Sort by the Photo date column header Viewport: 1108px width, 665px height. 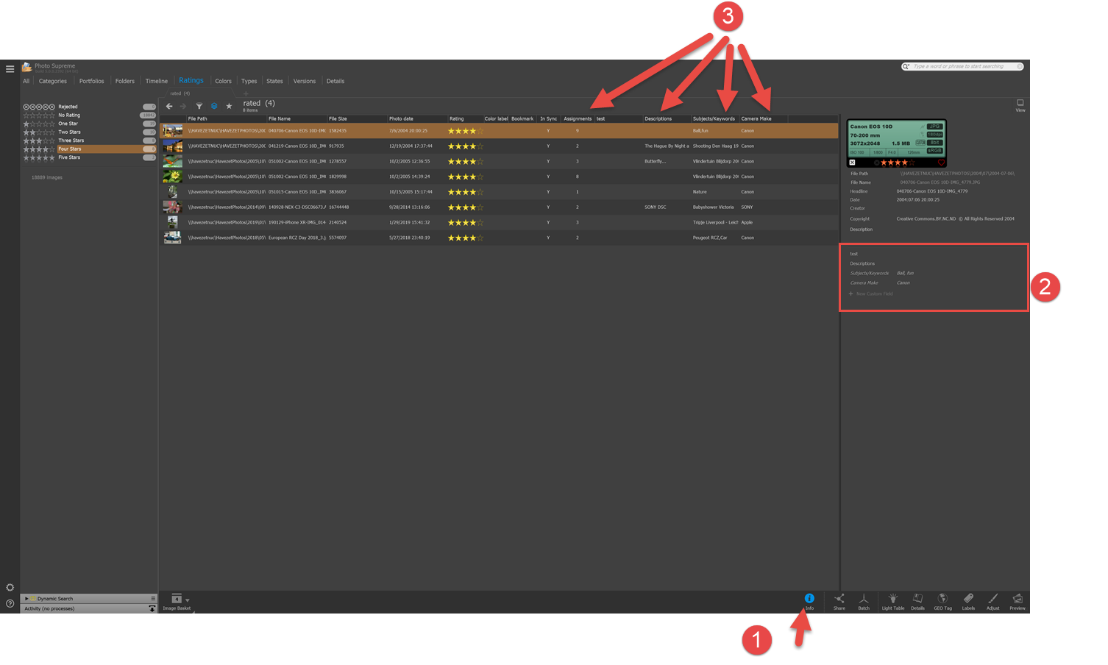click(x=416, y=118)
